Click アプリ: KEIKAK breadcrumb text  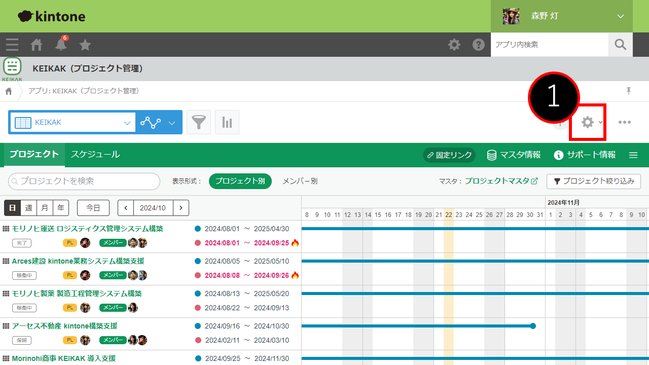point(84,91)
